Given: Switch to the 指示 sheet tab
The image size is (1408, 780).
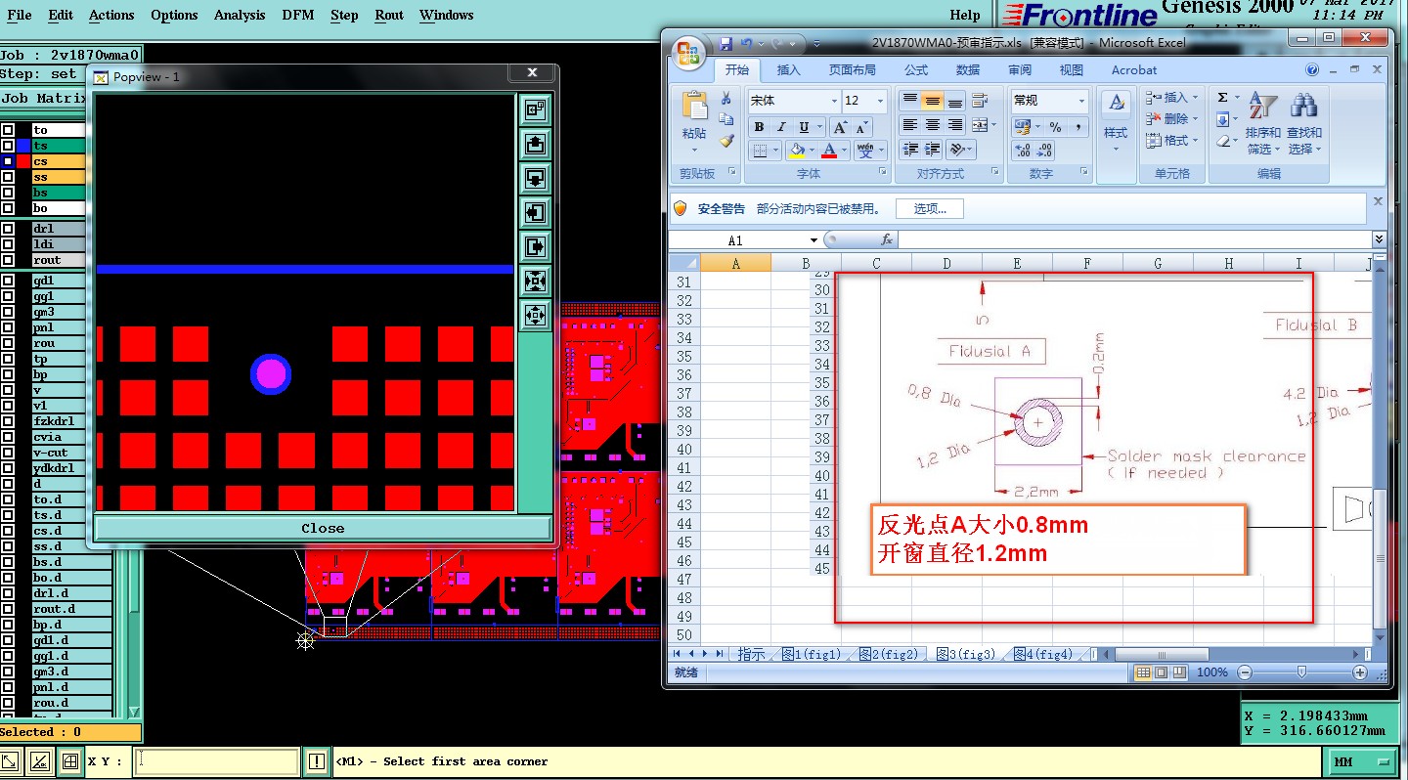Looking at the screenshot, I should pyautogui.click(x=751, y=655).
